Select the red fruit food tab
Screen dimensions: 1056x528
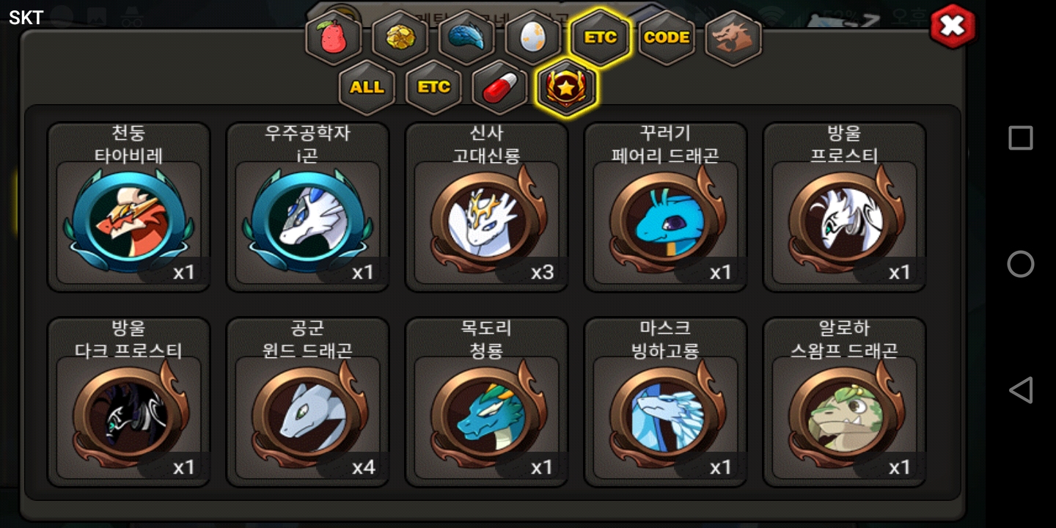click(x=334, y=37)
